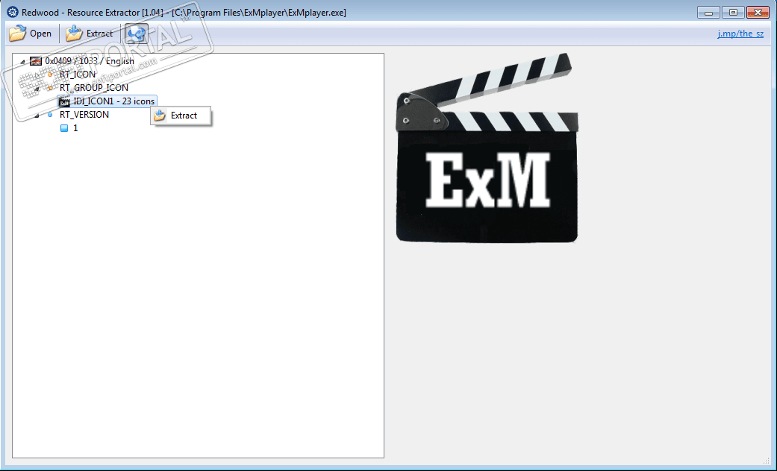Click the Redwood app icon in title bar

[13, 13]
